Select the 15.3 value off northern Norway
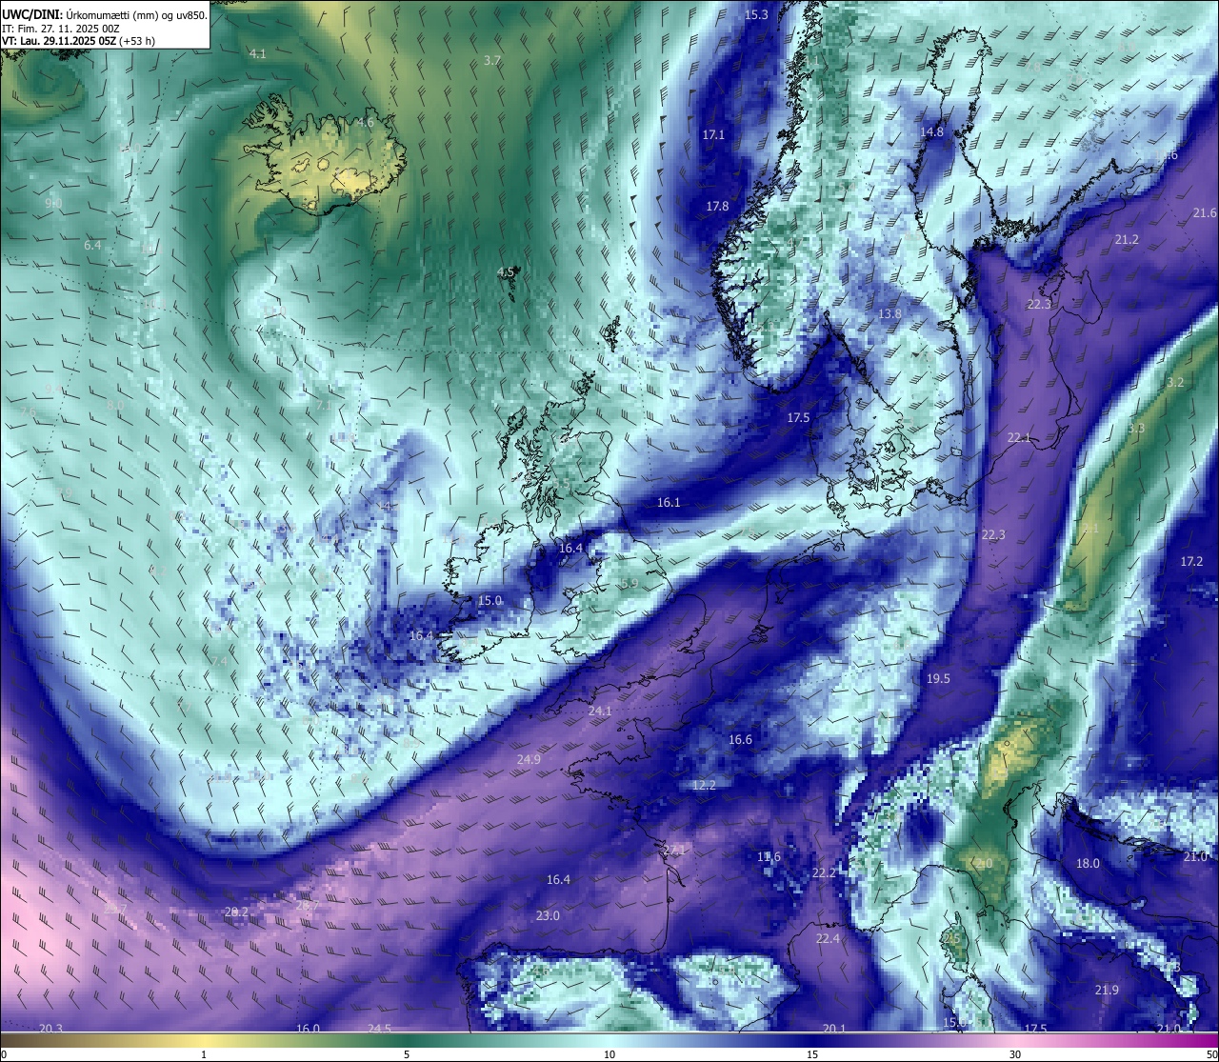 [x=756, y=14]
